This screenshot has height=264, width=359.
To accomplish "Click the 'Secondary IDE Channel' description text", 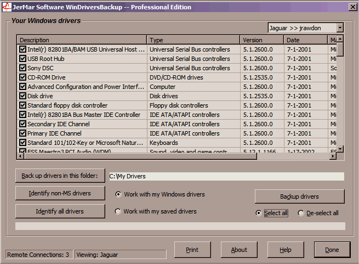I will 59,124.
